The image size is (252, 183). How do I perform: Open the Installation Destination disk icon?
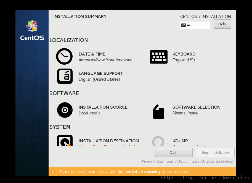pyautogui.click(x=65, y=140)
